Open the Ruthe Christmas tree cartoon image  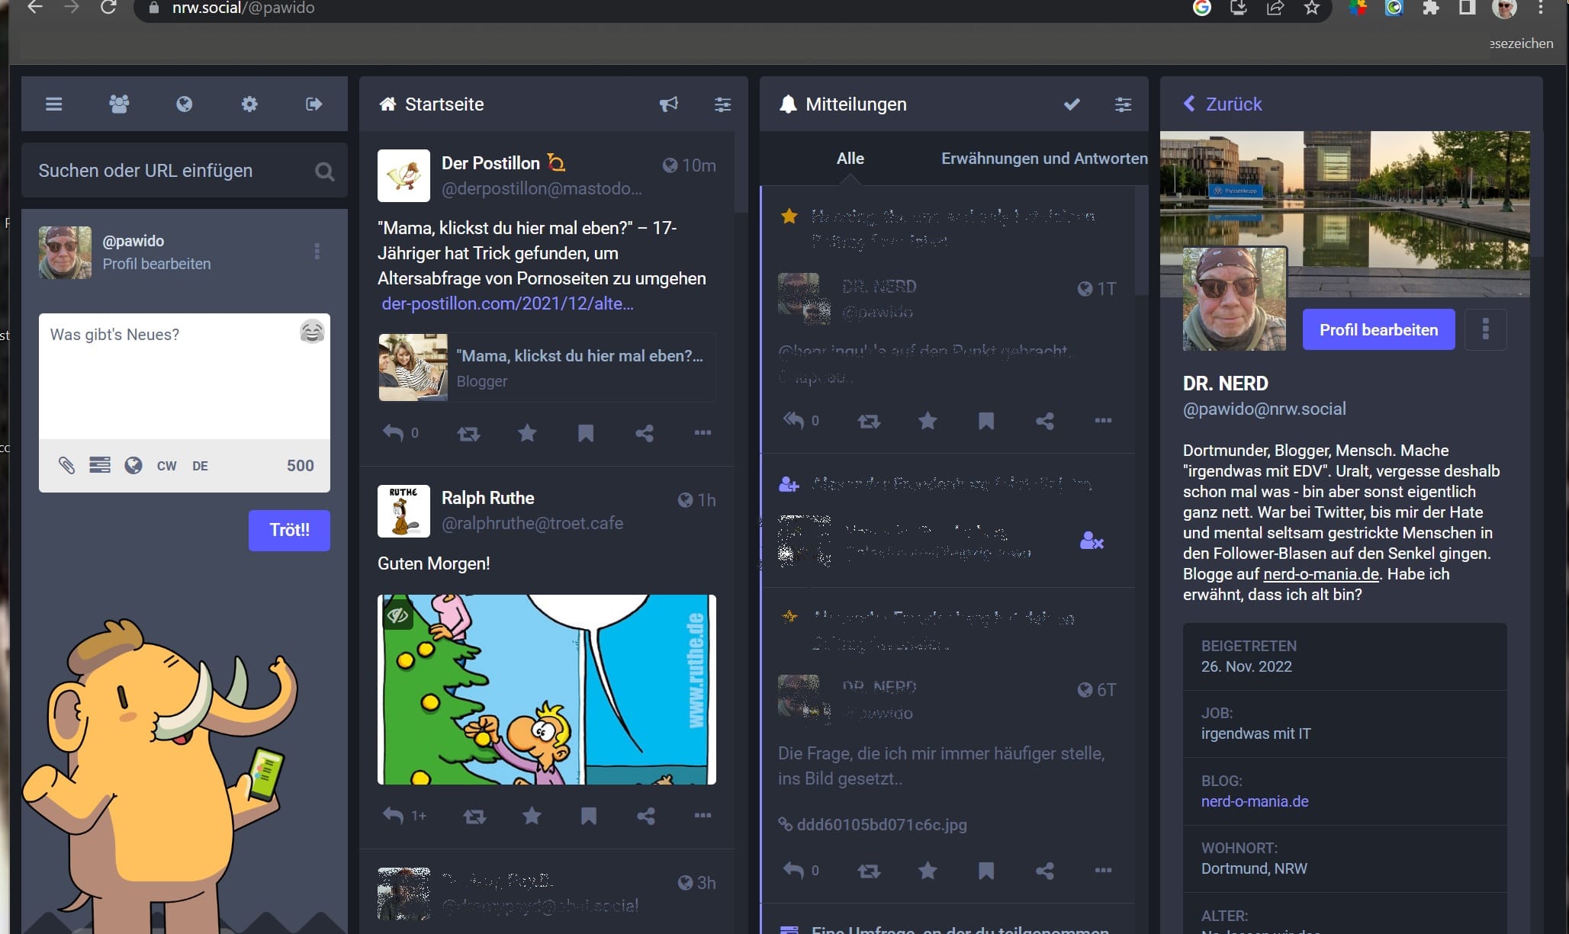coord(547,689)
